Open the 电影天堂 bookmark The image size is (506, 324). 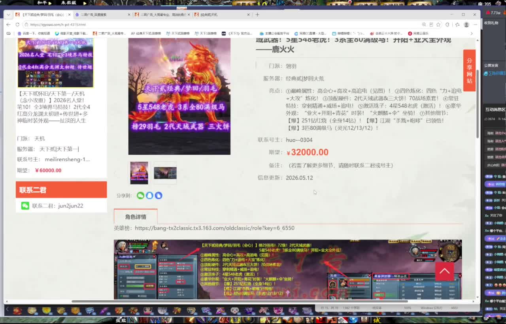71,34
